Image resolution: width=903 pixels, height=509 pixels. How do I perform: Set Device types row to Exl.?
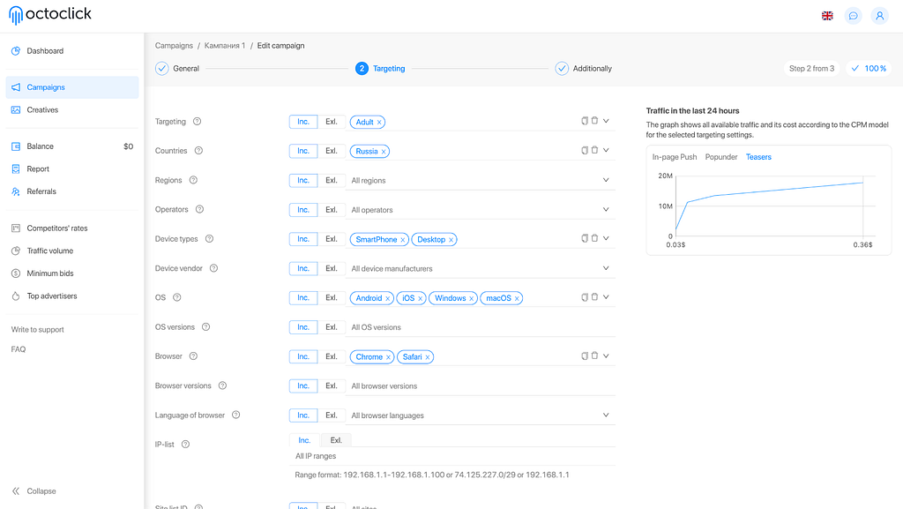(x=332, y=239)
